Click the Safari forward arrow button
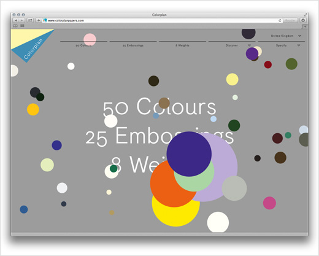The image size is (319, 256). tap(21, 20)
